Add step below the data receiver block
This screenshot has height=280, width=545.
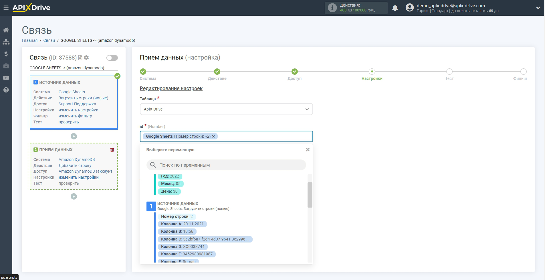click(74, 196)
